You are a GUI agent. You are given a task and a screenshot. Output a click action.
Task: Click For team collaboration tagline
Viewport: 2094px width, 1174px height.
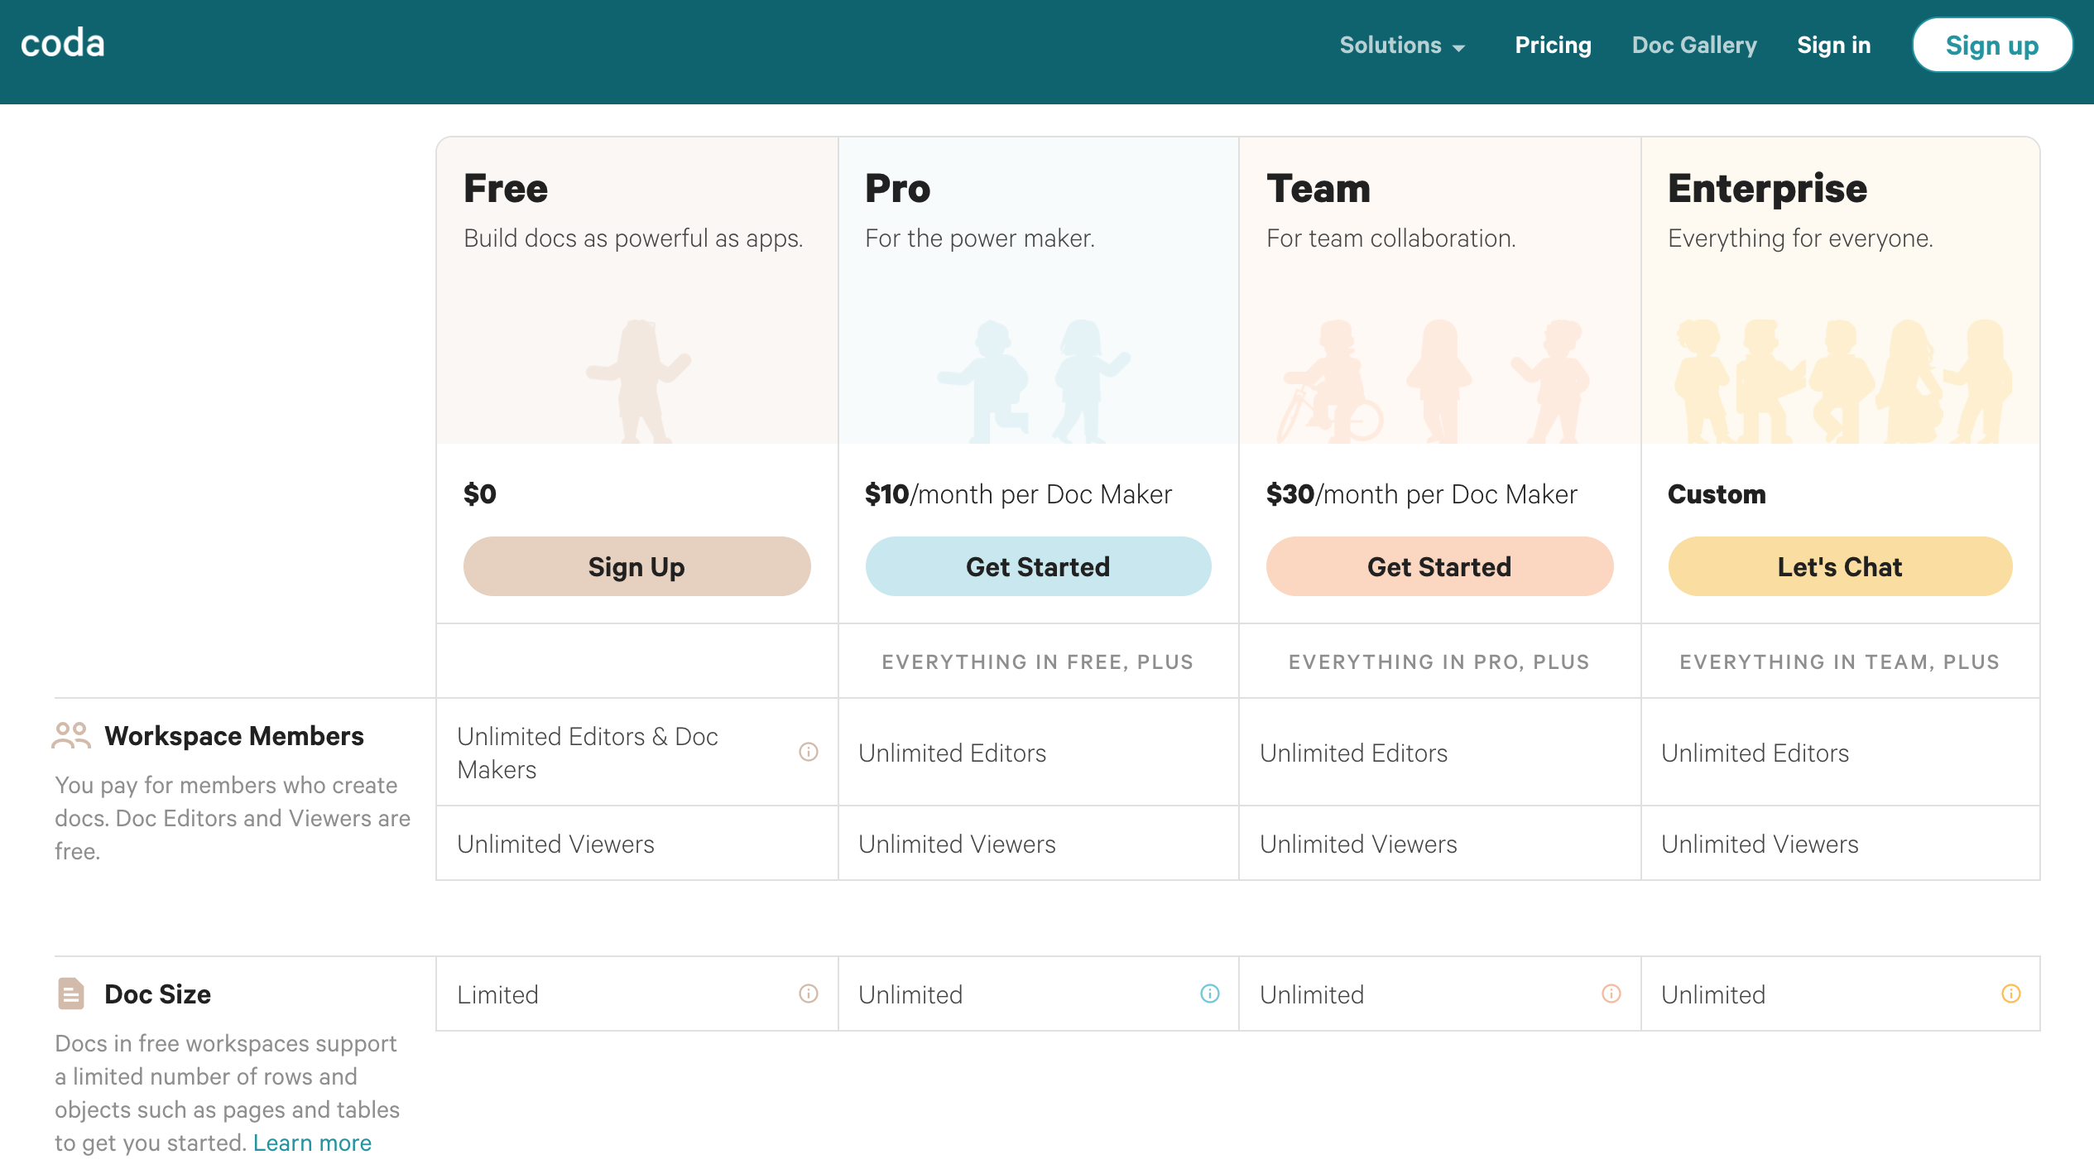click(1390, 238)
